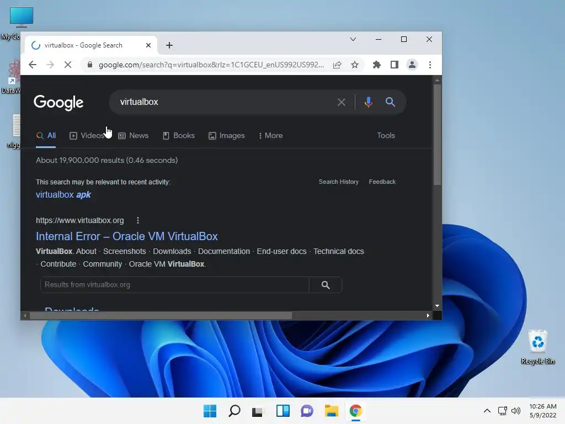565x424 pixels.
Task: Open the volume speaker tray icon
Action: 516,411
